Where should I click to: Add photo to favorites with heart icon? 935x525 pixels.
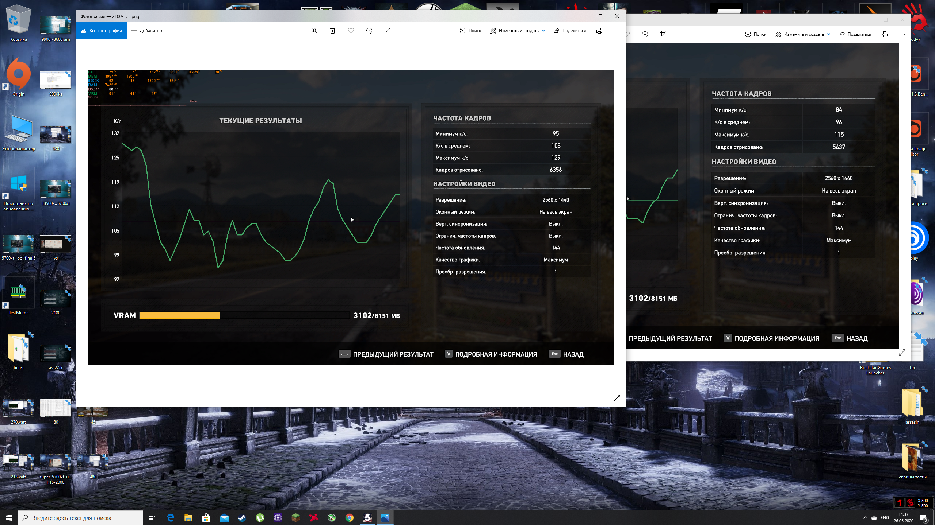pos(351,31)
